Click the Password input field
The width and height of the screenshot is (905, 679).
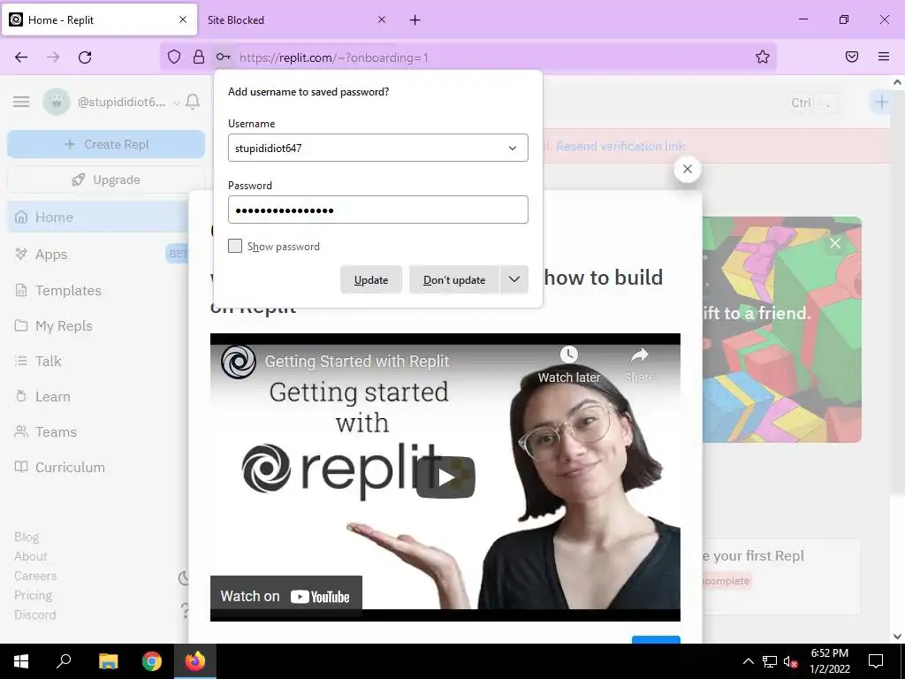click(x=378, y=210)
